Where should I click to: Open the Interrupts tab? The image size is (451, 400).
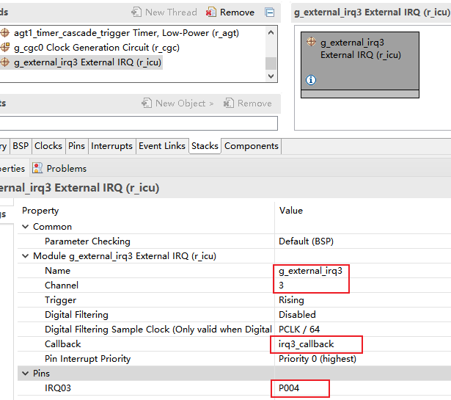(111, 146)
